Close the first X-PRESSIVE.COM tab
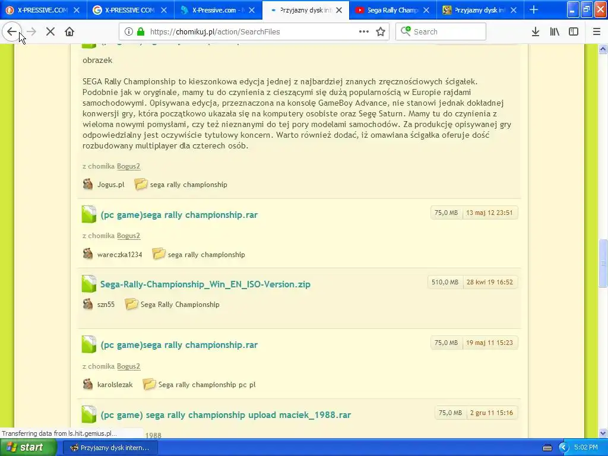This screenshot has width=608, height=456. [77, 10]
